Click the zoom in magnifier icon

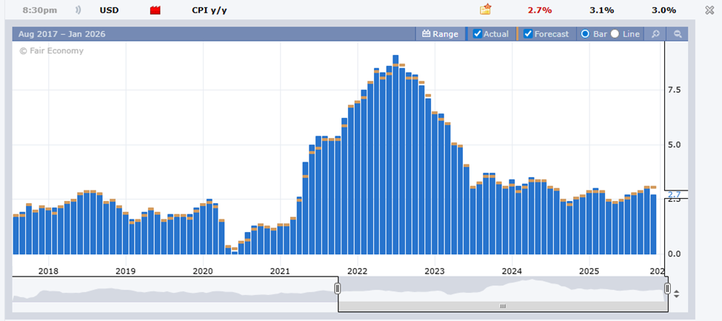655,34
